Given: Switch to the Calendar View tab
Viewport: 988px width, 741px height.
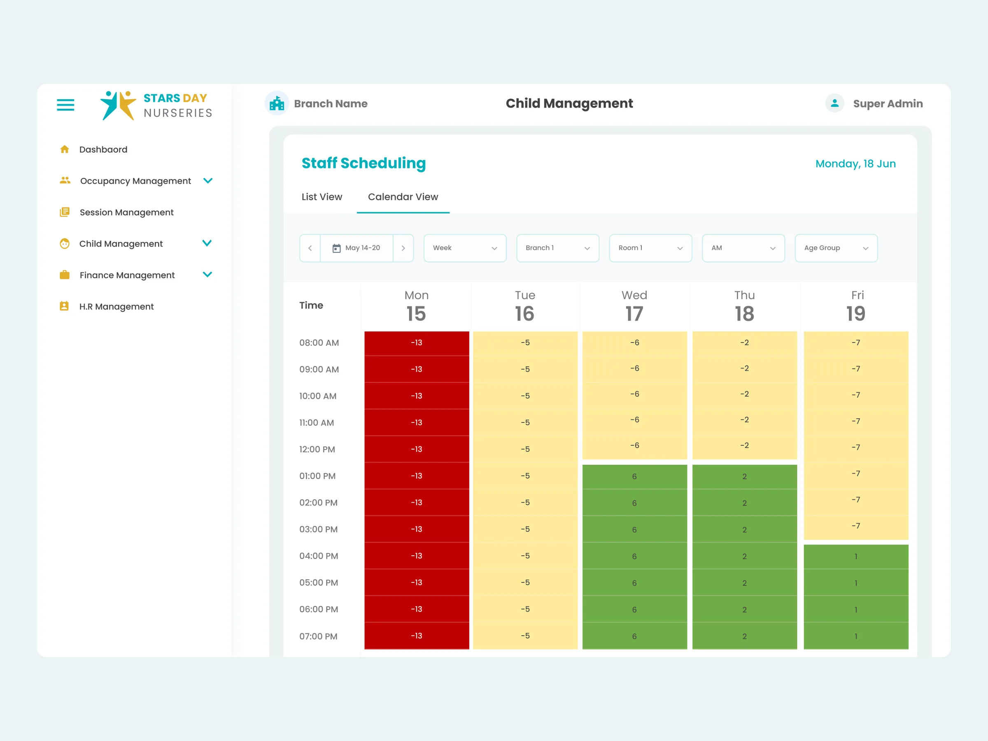Looking at the screenshot, I should pyautogui.click(x=403, y=197).
